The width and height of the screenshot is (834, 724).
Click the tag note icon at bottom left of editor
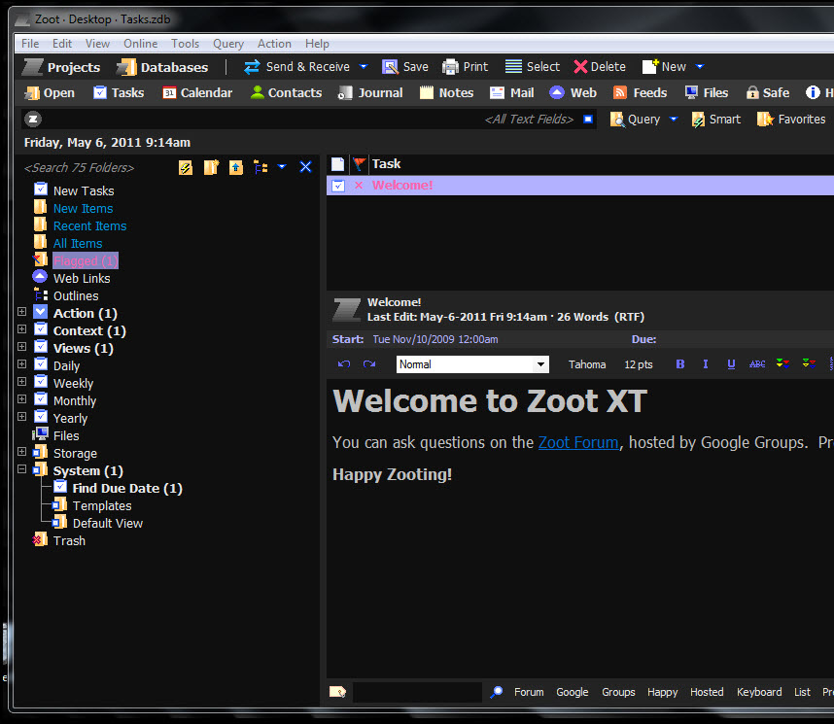[337, 692]
